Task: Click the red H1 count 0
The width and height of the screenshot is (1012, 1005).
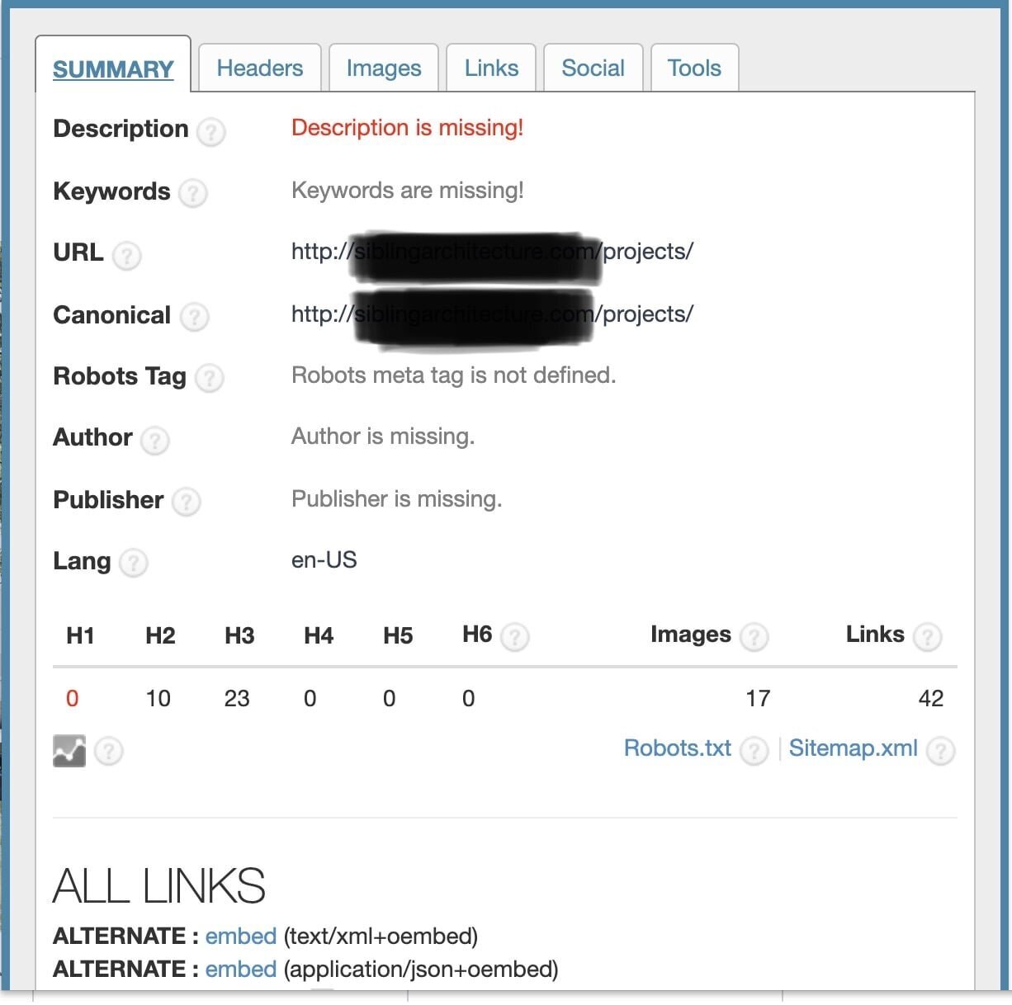Action: click(x=72, y=699)
